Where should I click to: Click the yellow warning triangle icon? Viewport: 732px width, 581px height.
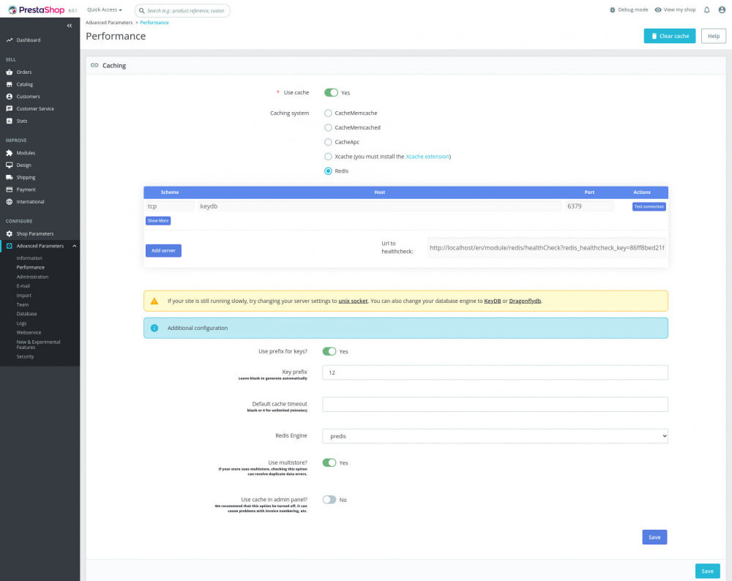154,301
